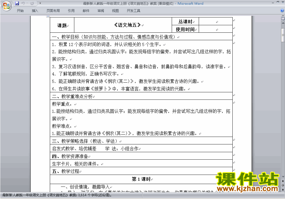
Task: Restore down the Word window
Action: (x=278, y=2)
